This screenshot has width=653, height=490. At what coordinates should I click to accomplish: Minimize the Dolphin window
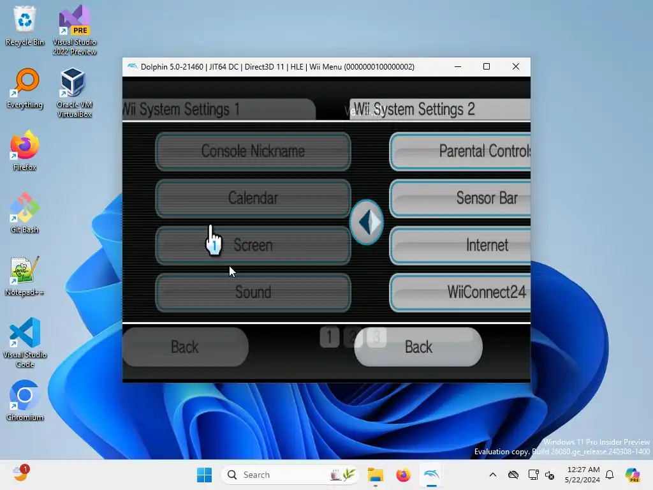point(458,66)
